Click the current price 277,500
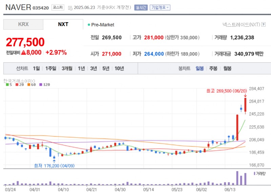The height and width of the screenshot is (192, 271). coord(25,42)
